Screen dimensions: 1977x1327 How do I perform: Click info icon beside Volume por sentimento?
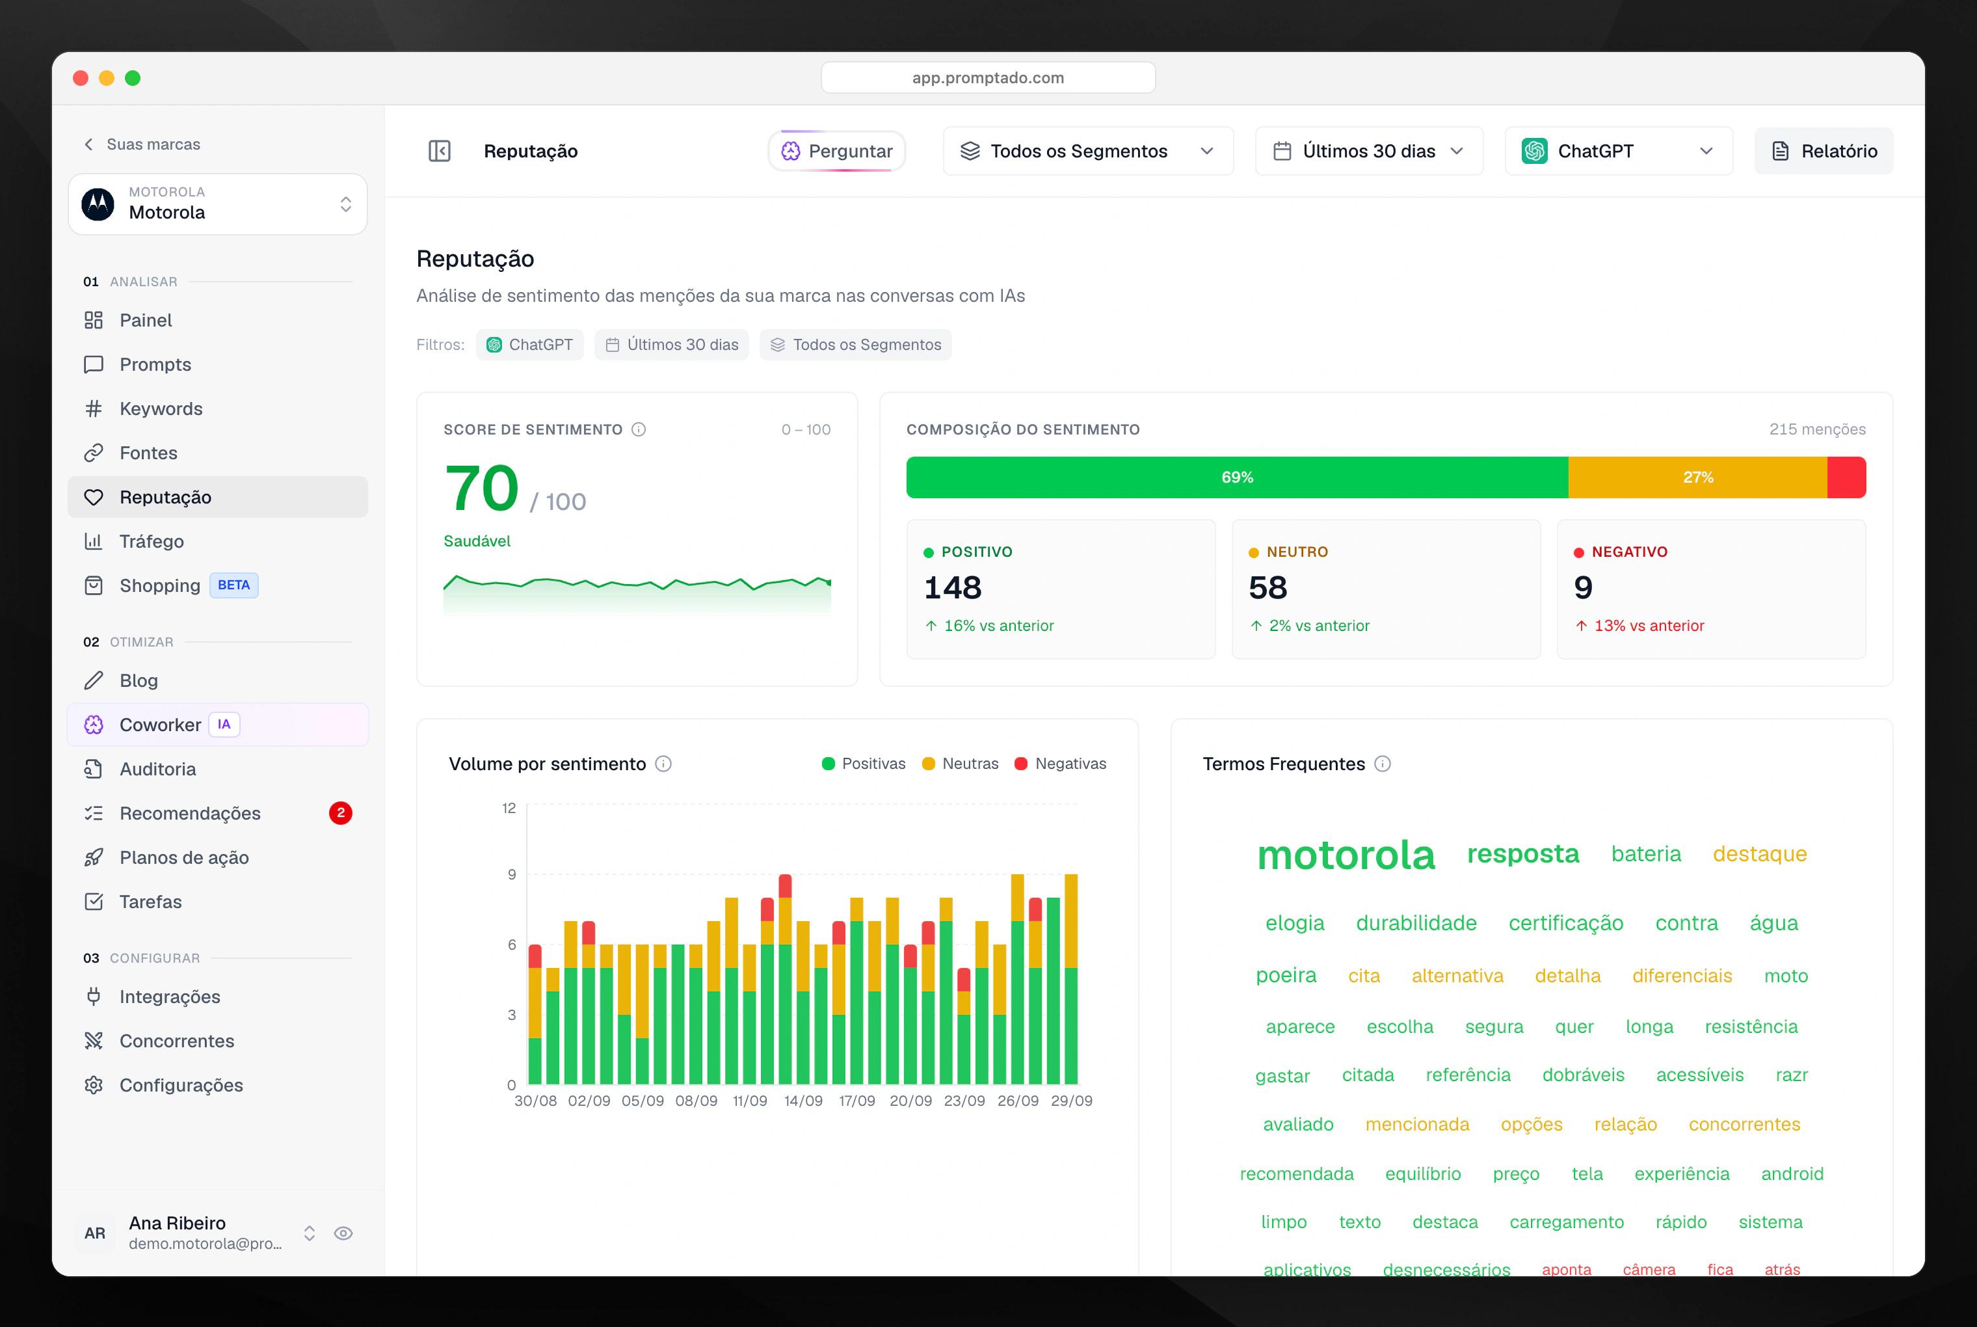click(664, 764)
